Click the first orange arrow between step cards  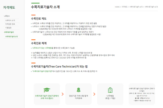(x=62, y=94)
